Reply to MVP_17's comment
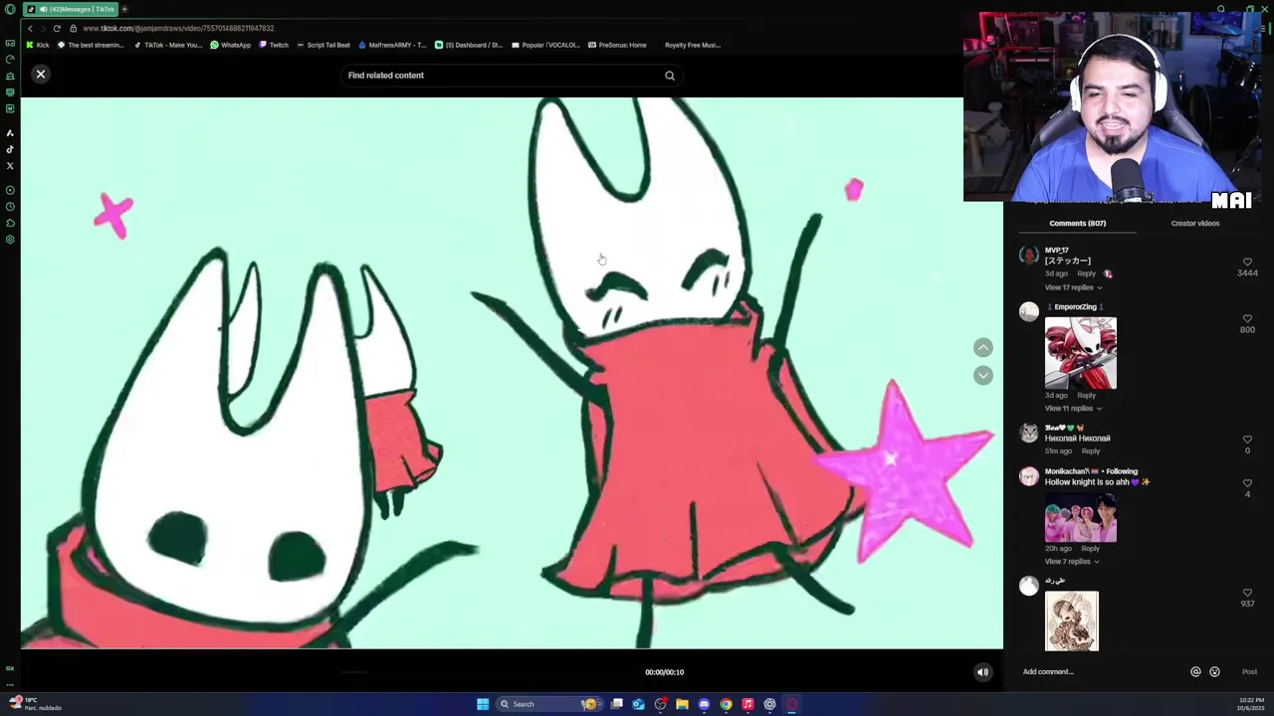The width and height of the screenshot is (1274, 716). (x=1086, y=273)
